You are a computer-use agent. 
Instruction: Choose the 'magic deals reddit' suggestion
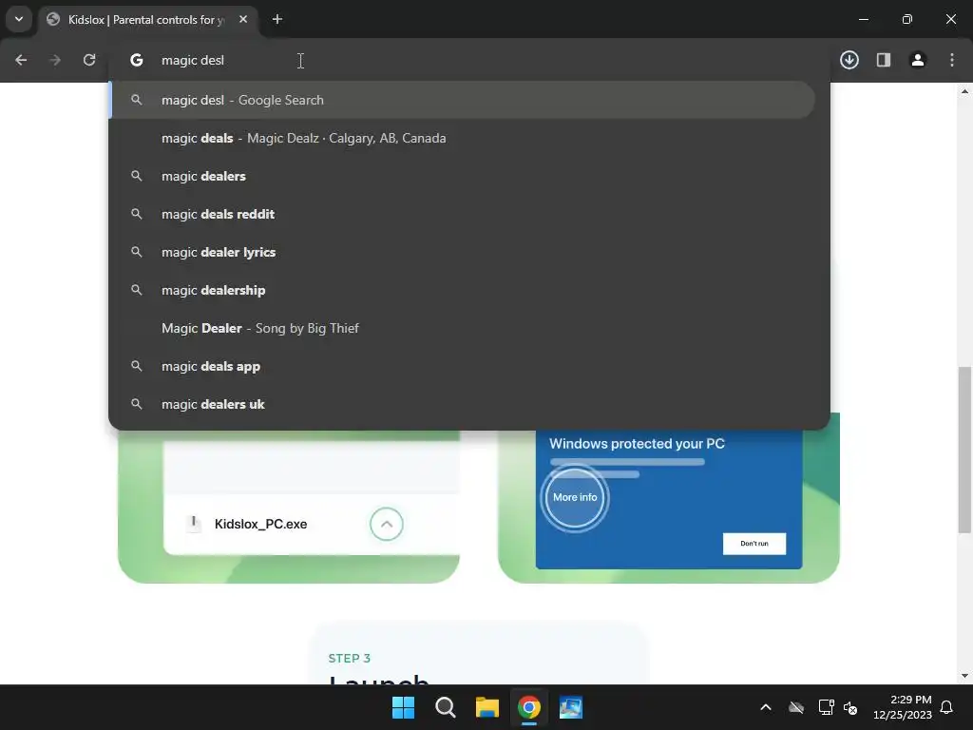(463, 214)
